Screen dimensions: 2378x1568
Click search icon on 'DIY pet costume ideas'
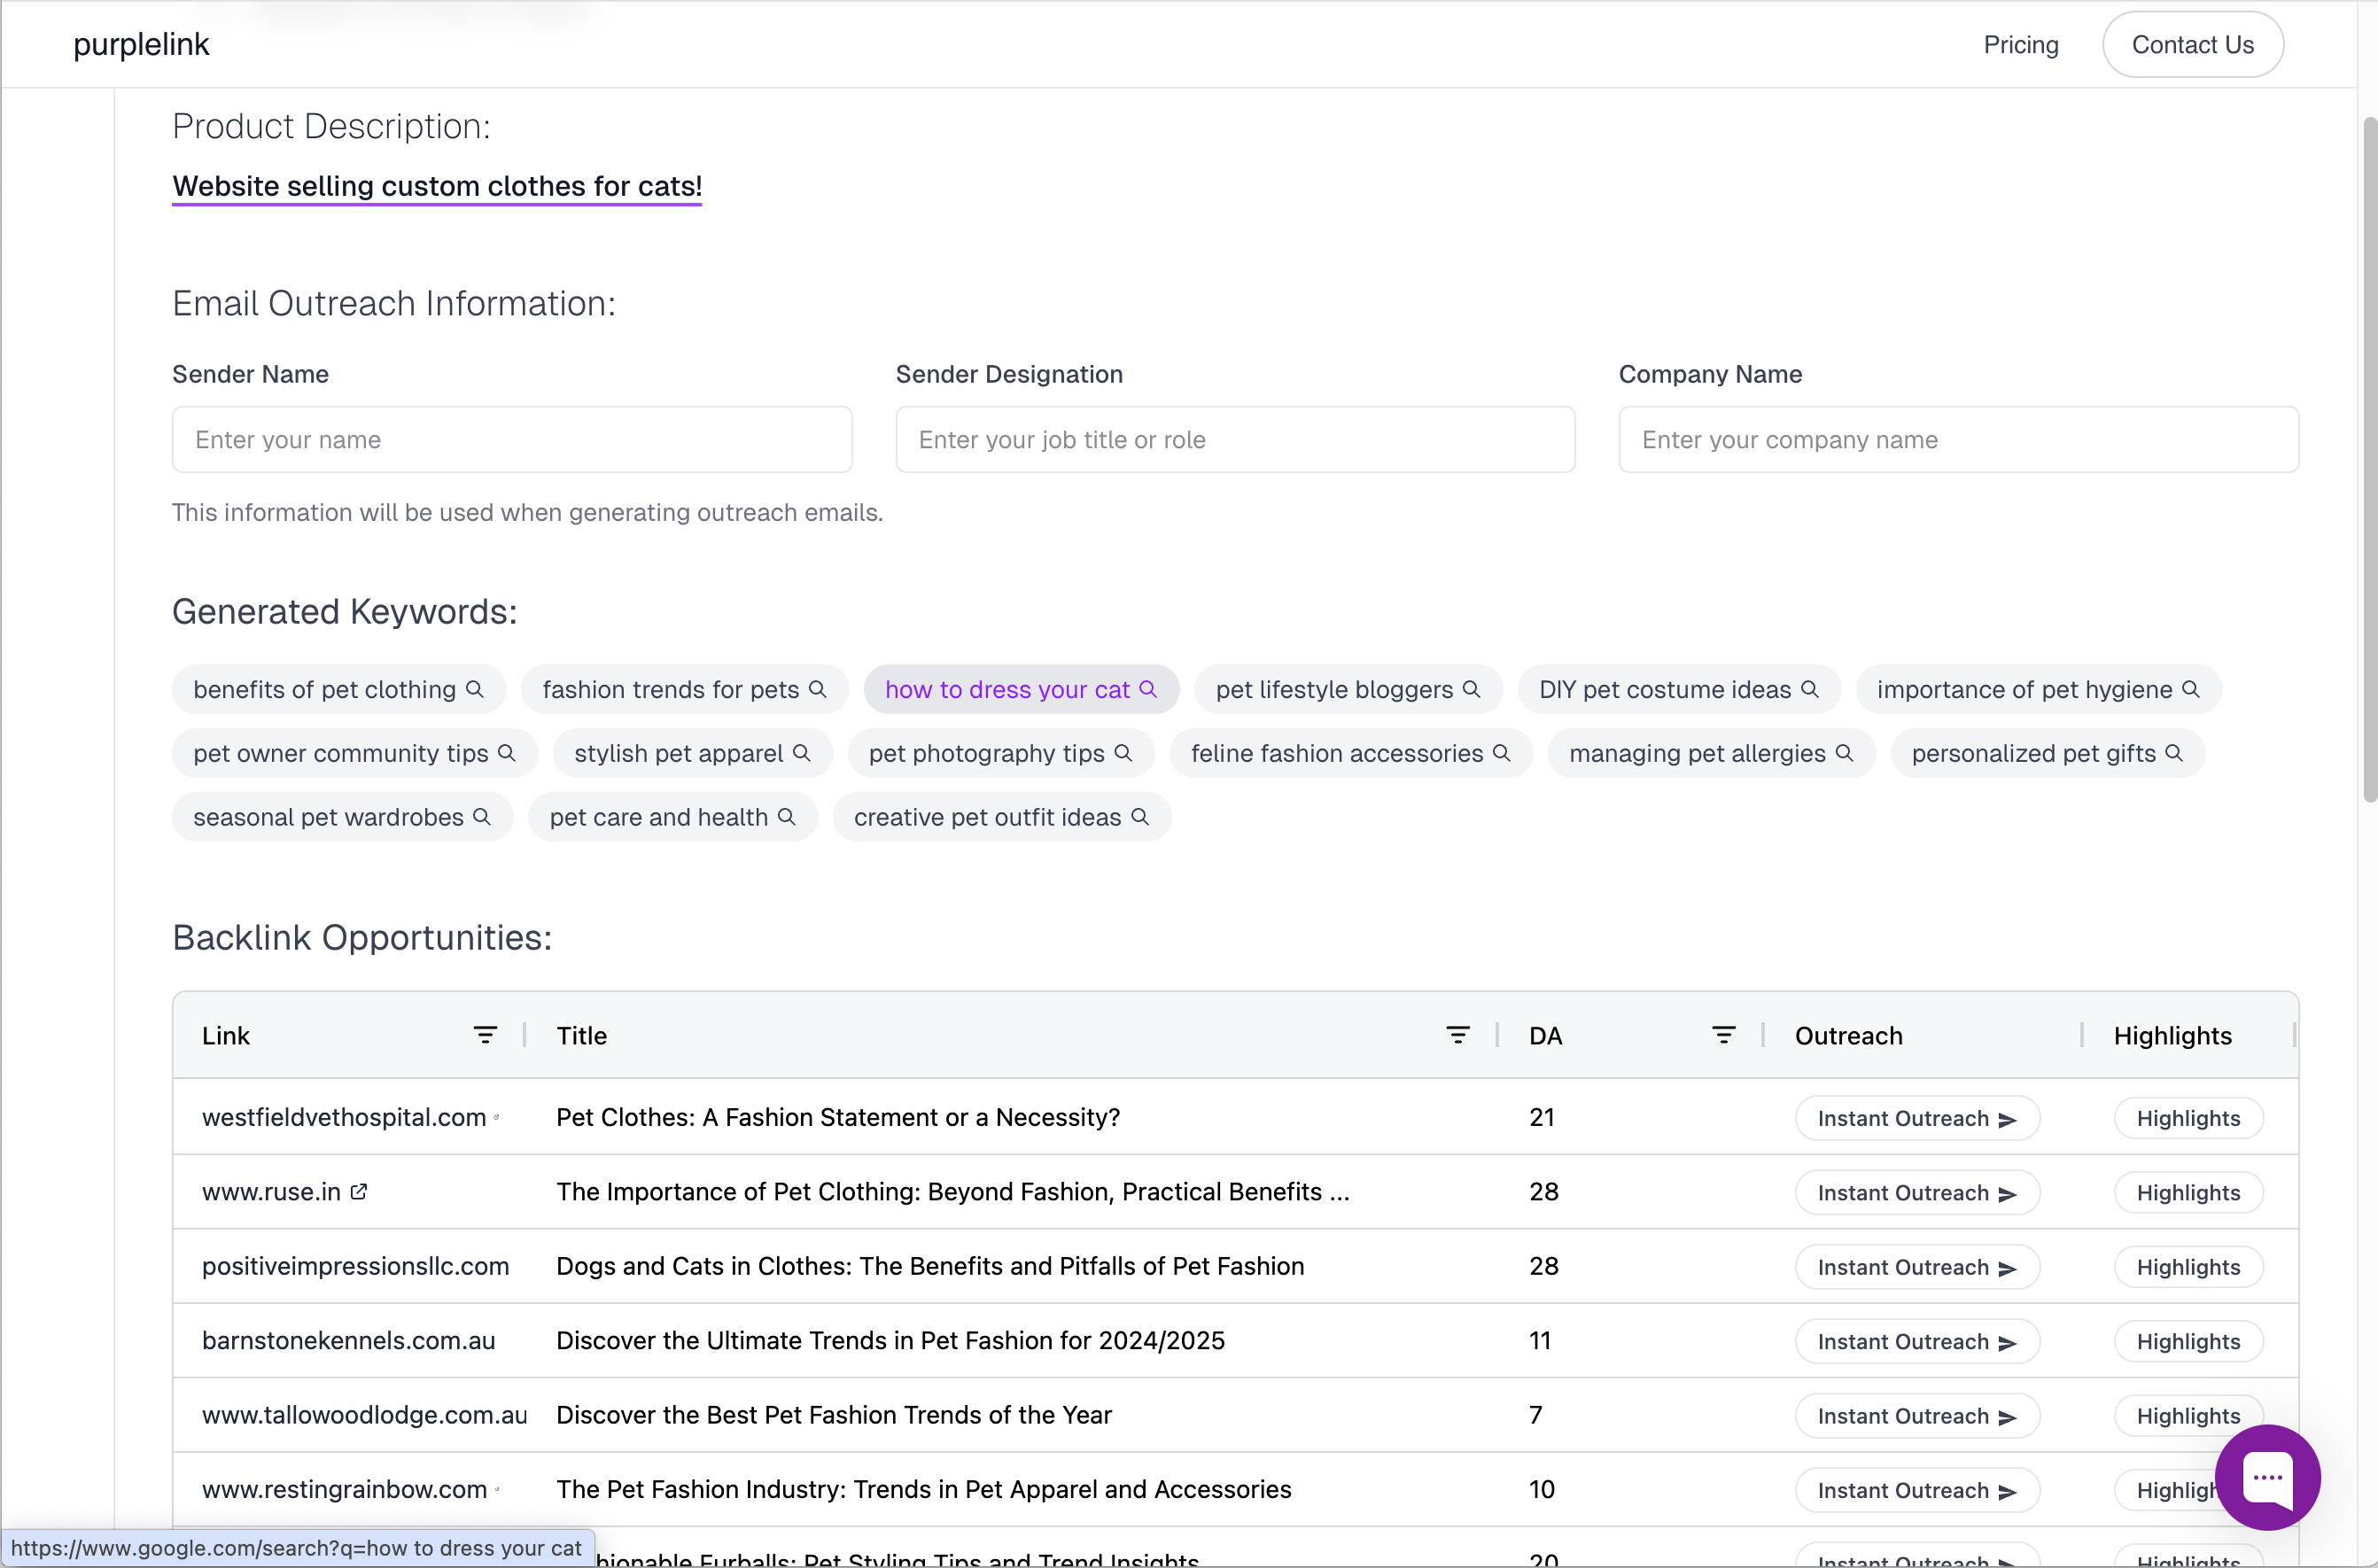[1810, 689]
